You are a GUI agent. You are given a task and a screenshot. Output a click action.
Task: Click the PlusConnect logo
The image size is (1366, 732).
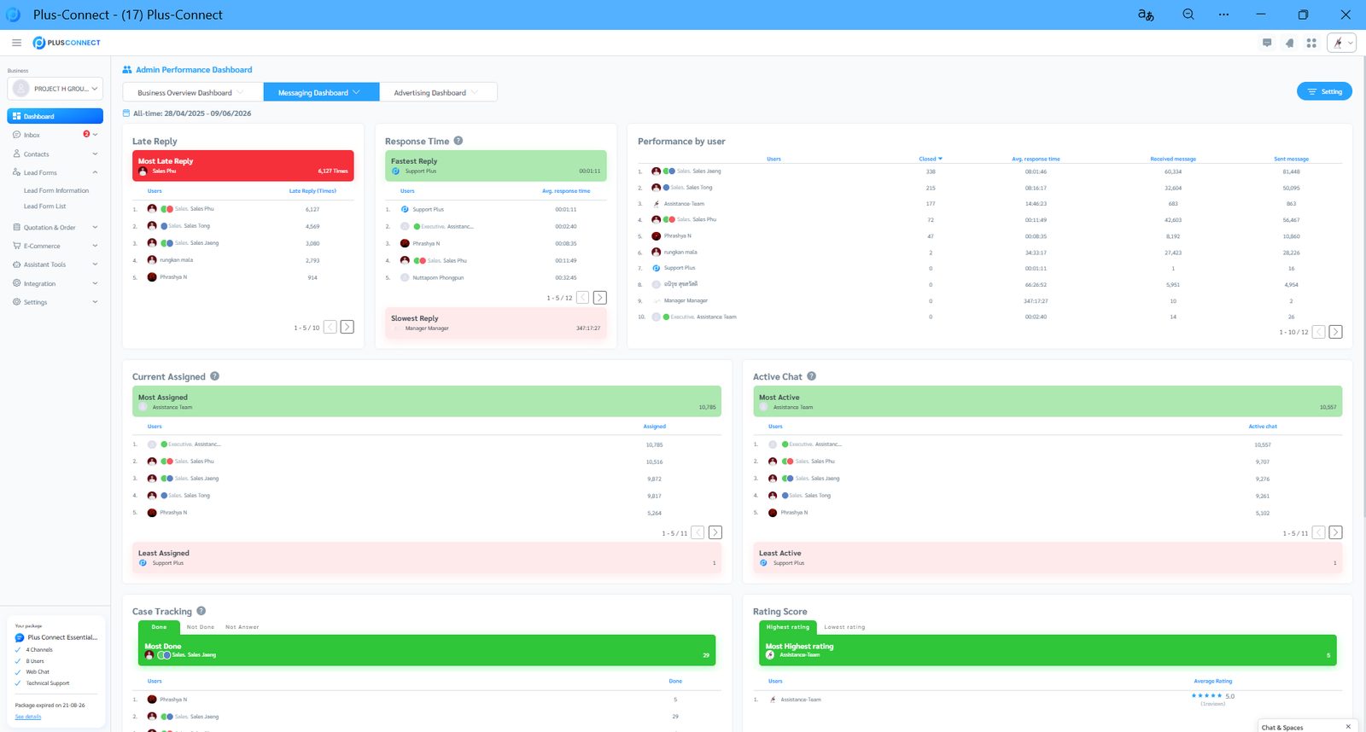point(67,43)
